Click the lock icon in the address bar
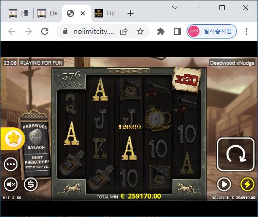The width and height of the screenshot is (258, 217). [x=65, y=31]
